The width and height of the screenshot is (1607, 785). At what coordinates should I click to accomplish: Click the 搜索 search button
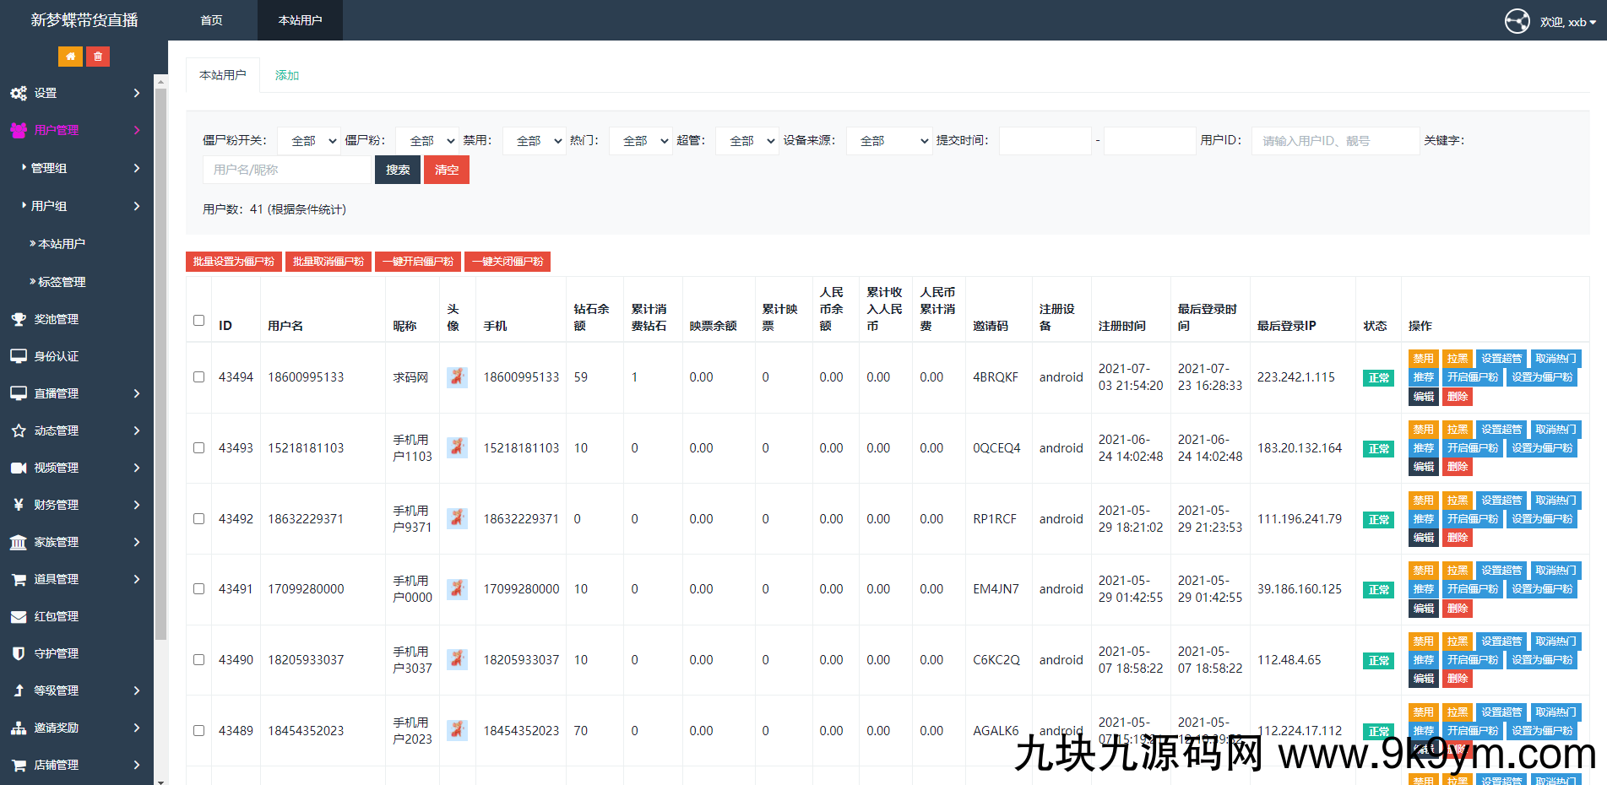(x=398, y=170)
